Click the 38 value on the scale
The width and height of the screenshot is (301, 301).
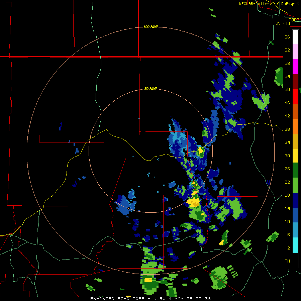click(x=287, y=129)
